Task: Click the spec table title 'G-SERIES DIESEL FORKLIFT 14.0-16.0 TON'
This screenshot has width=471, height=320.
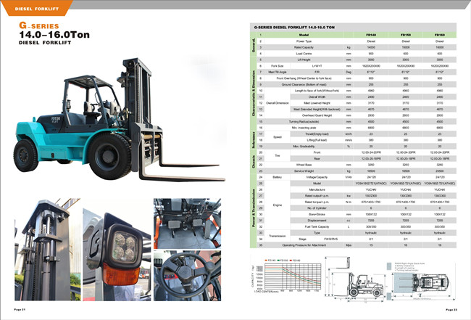Action: click(294, 28)
